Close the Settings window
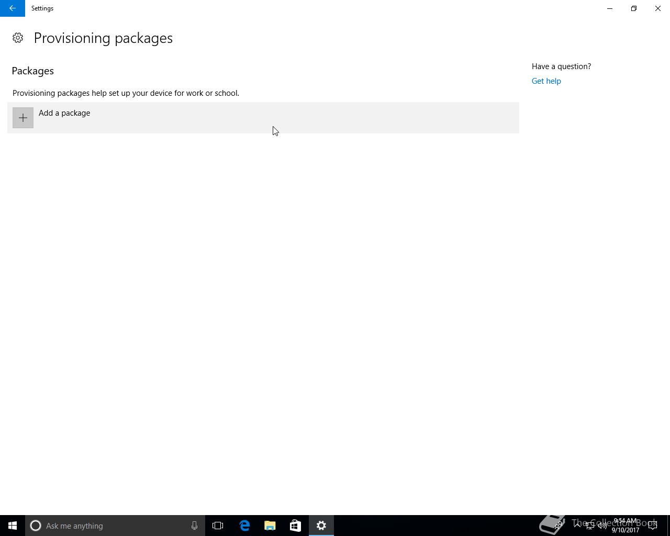The image size is (670, 536). (658, 8)
